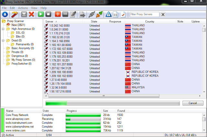
Task: Sort by the Server column header
Action: coord(63,21)
